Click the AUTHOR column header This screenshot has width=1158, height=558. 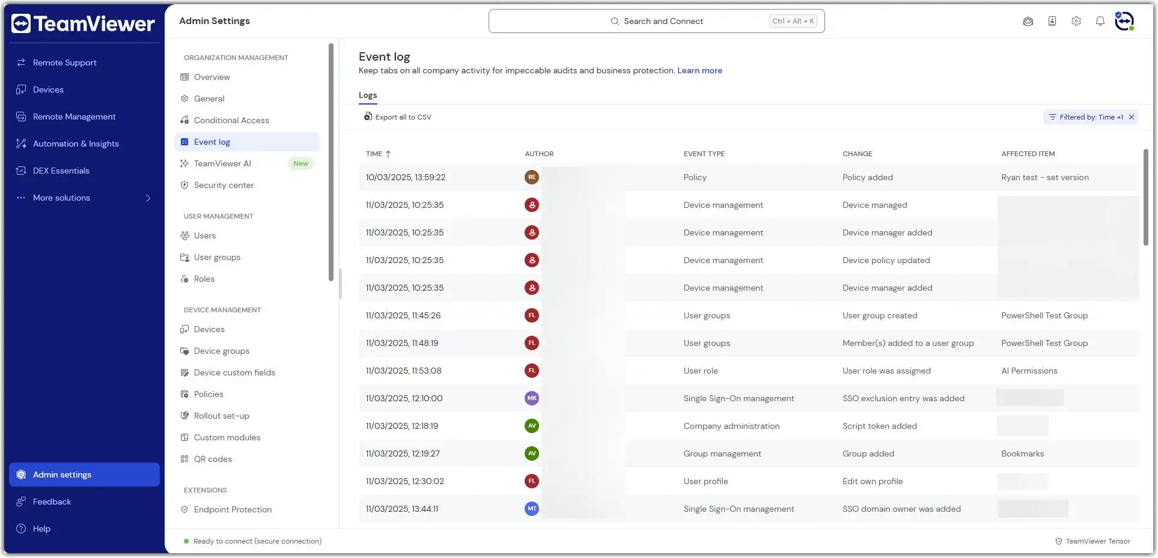click(539, 154)
